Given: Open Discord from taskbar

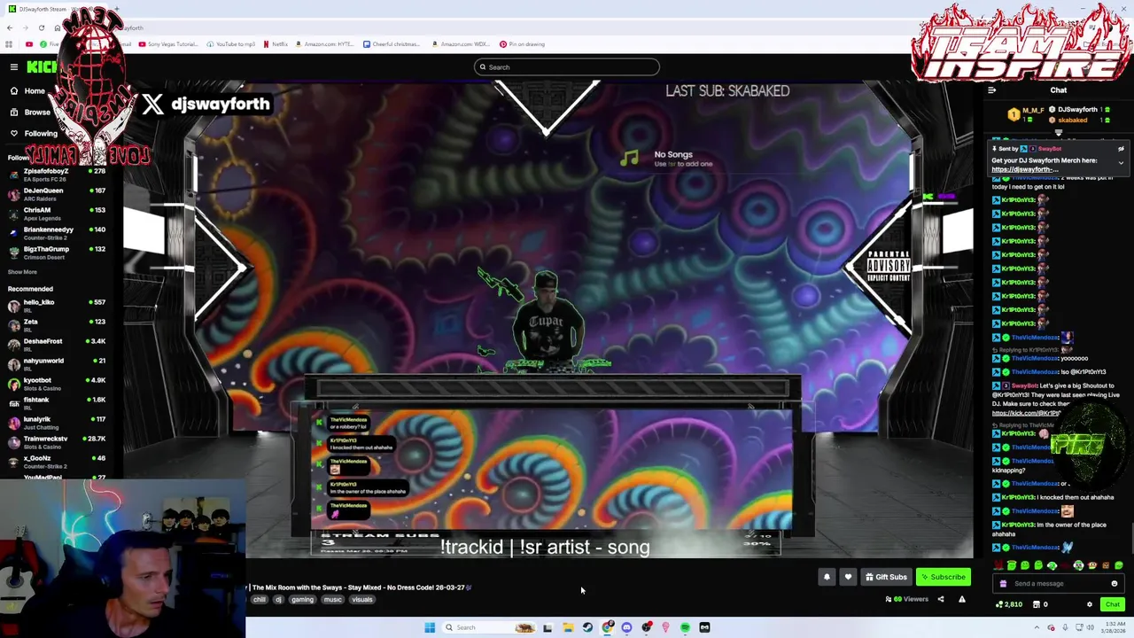Looking at the screenshot, I should (x=626, y=627).
